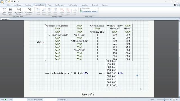This screenshot has width=180, height=101.
Task: Open the Input/Output ribbon tab
Action: coord(17,5)
